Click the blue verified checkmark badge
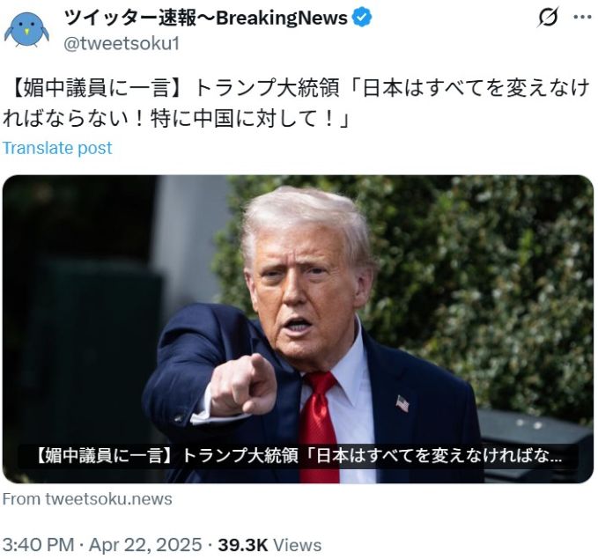Image resolution: width=598 pixels, height=559 pixels. (x=362, y=18)
